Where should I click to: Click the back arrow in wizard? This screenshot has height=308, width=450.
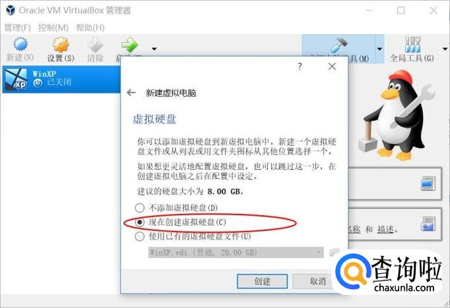[x=131, y=92]
